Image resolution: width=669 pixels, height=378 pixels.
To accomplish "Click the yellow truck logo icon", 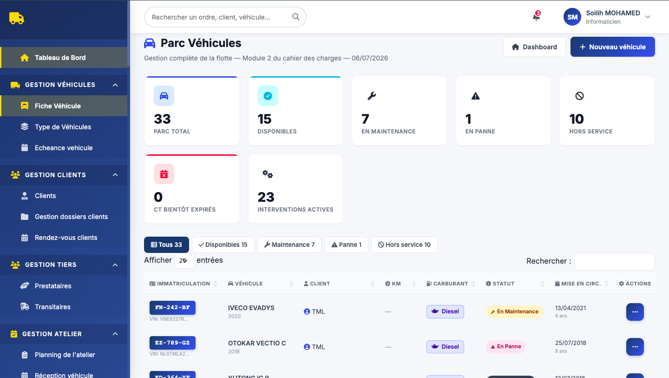I will (16, 18).
